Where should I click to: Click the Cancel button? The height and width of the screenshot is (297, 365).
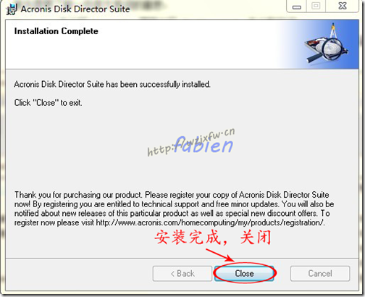click(x=320, y=273)
